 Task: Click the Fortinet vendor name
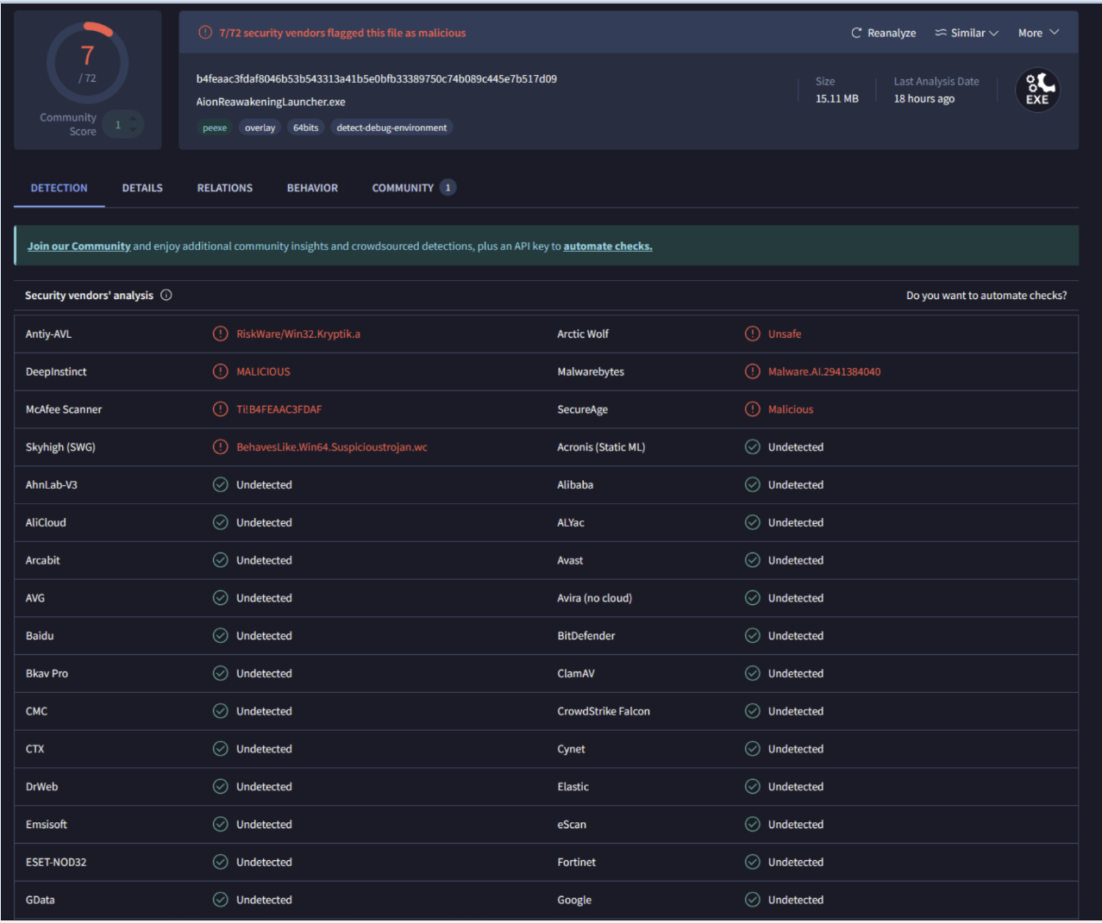click(577, 863)
